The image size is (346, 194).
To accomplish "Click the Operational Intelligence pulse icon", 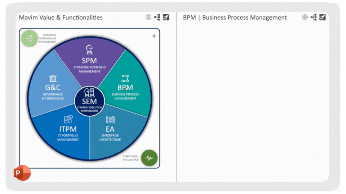I will [149, 158].
